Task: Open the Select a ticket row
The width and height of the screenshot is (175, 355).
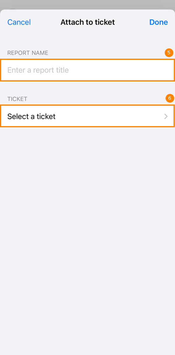Action: (x=87, y=116)
